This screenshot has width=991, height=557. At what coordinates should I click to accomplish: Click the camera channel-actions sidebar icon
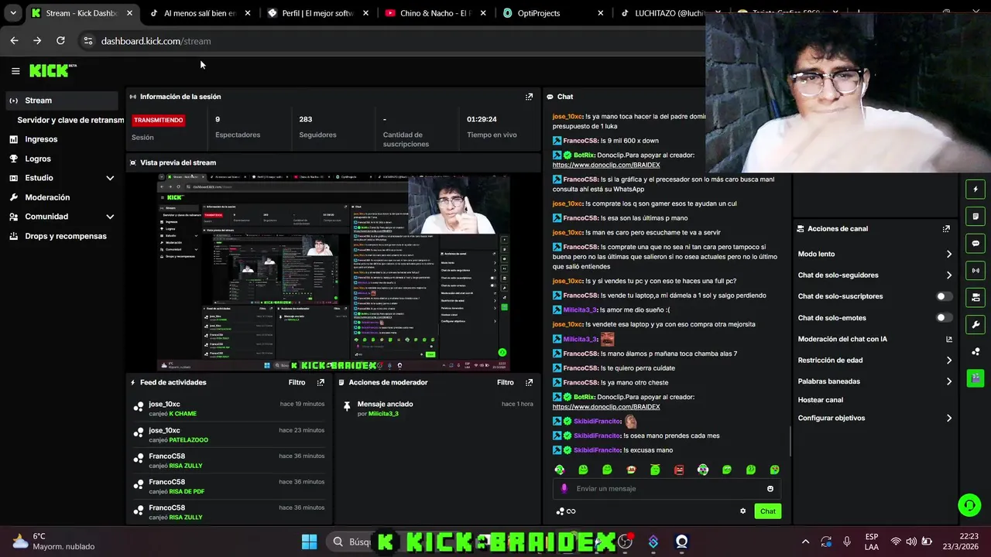click(976, 297)
